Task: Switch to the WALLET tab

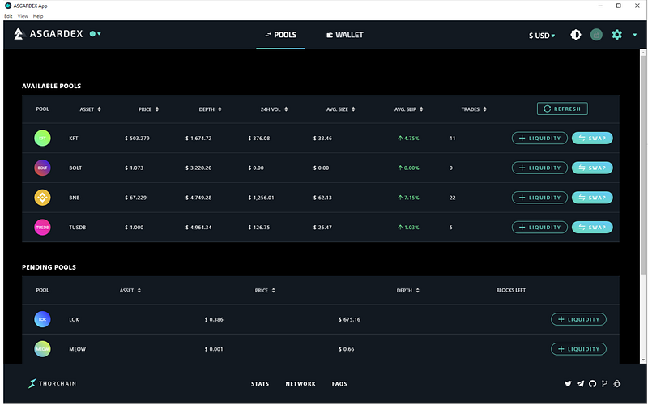Action: pyautogui.click(x=345, y=35)
